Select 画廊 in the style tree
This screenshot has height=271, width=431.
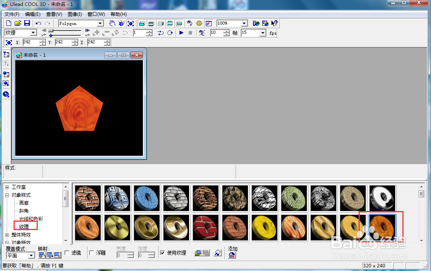click(x=23, y=203)
